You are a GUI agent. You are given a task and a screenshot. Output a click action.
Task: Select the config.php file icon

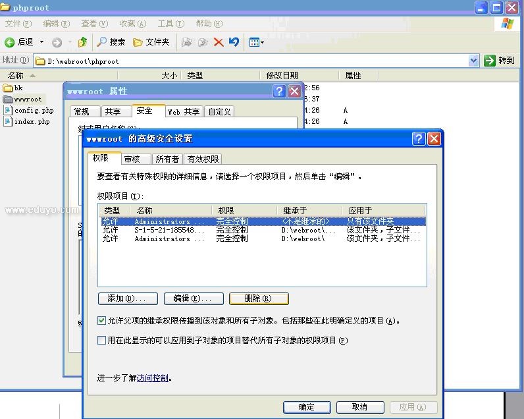pyautogui.click(x=9, y=111)
